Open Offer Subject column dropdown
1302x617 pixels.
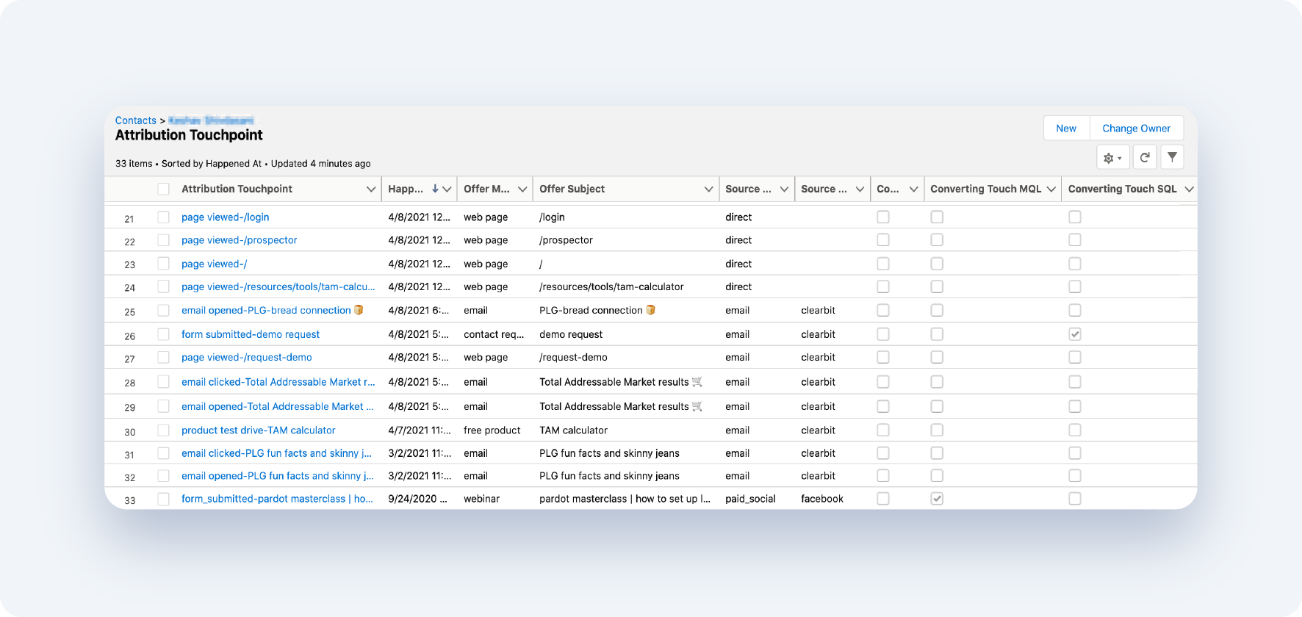pos(708,189)
